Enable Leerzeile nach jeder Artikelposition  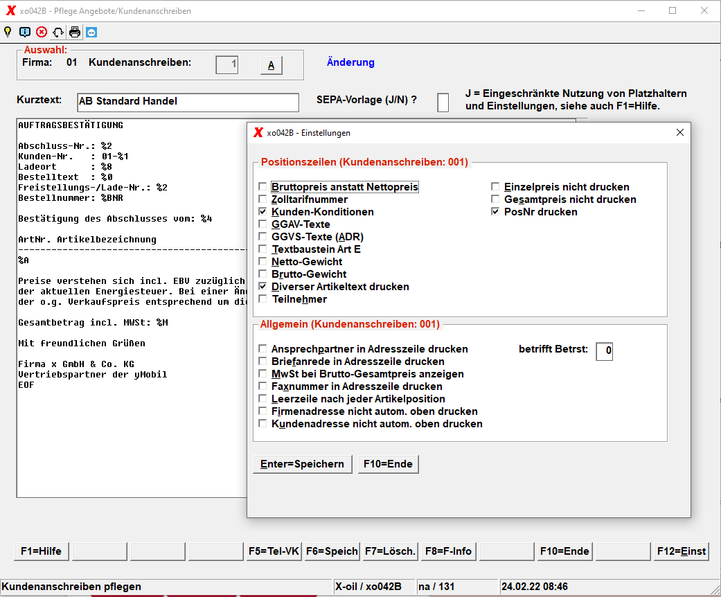tap(262, 398)
